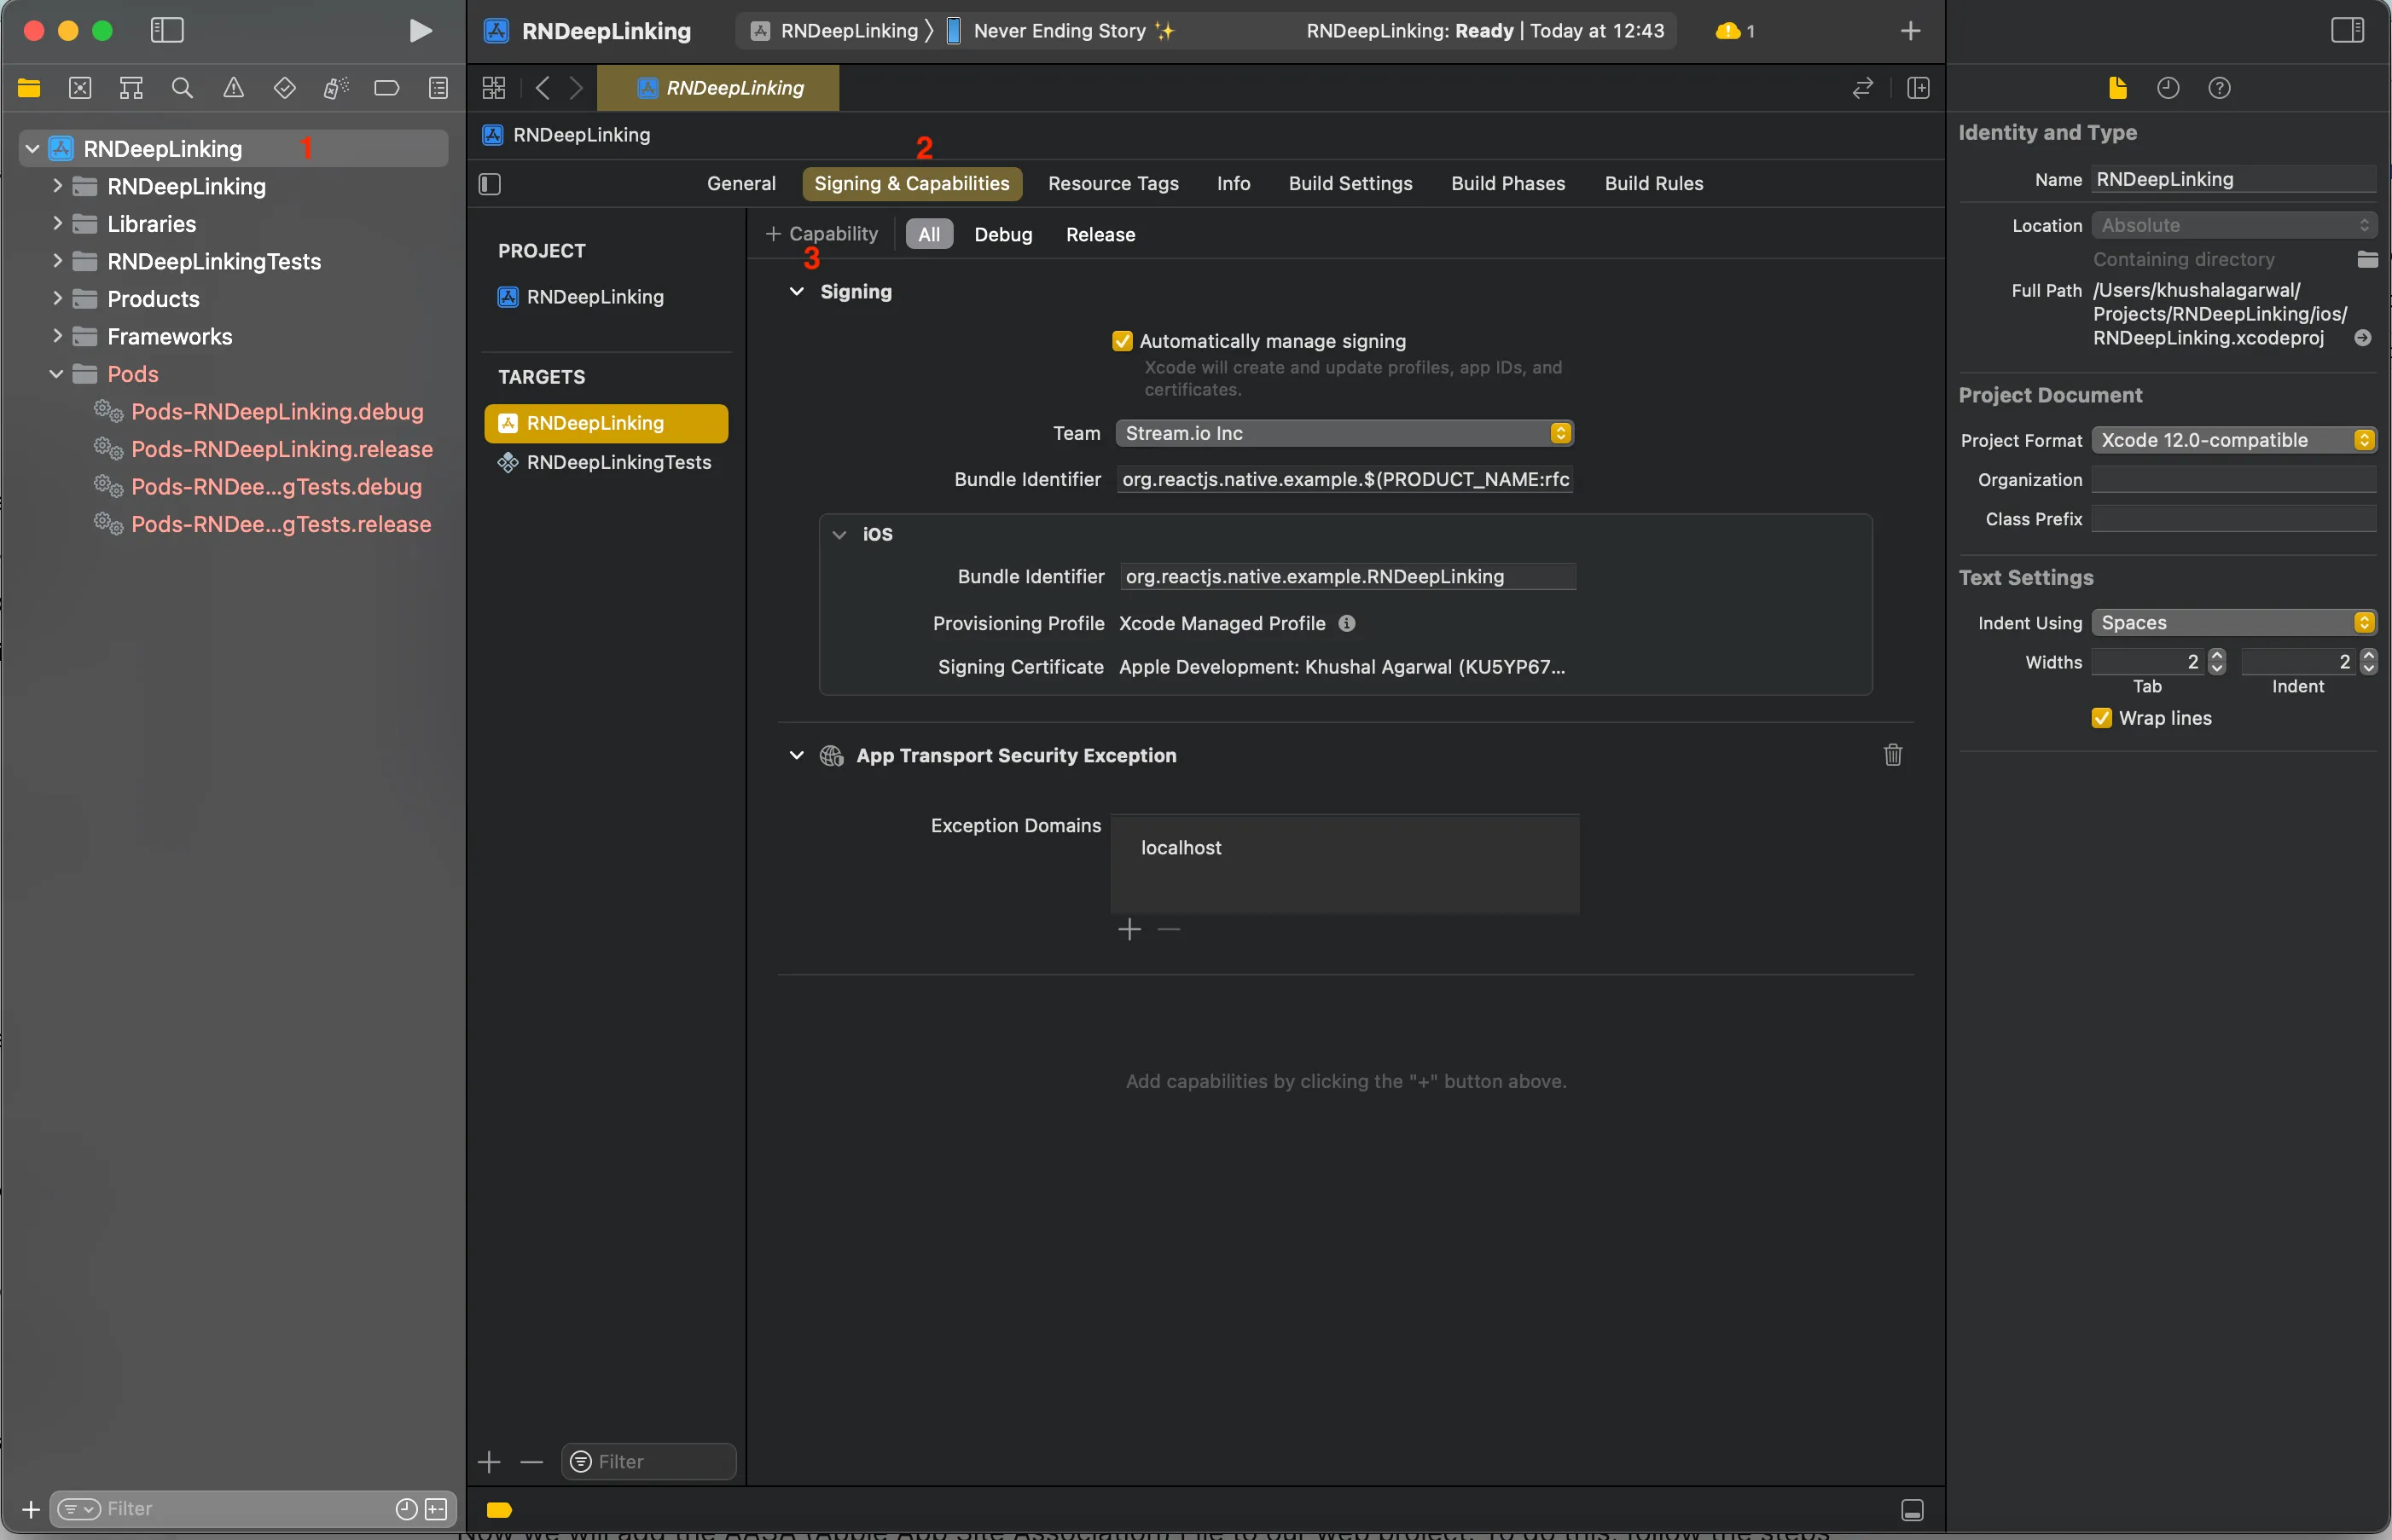Toggle Automatically manage signing checkbox
Screen dimensions: 2392x1540
coord(1123,339)
